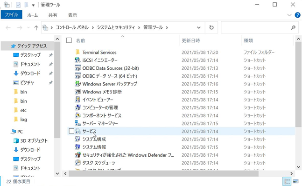The image size is (302, 186).
Task: Click the Windows Defender firewall icon
Action: [77, 155]
